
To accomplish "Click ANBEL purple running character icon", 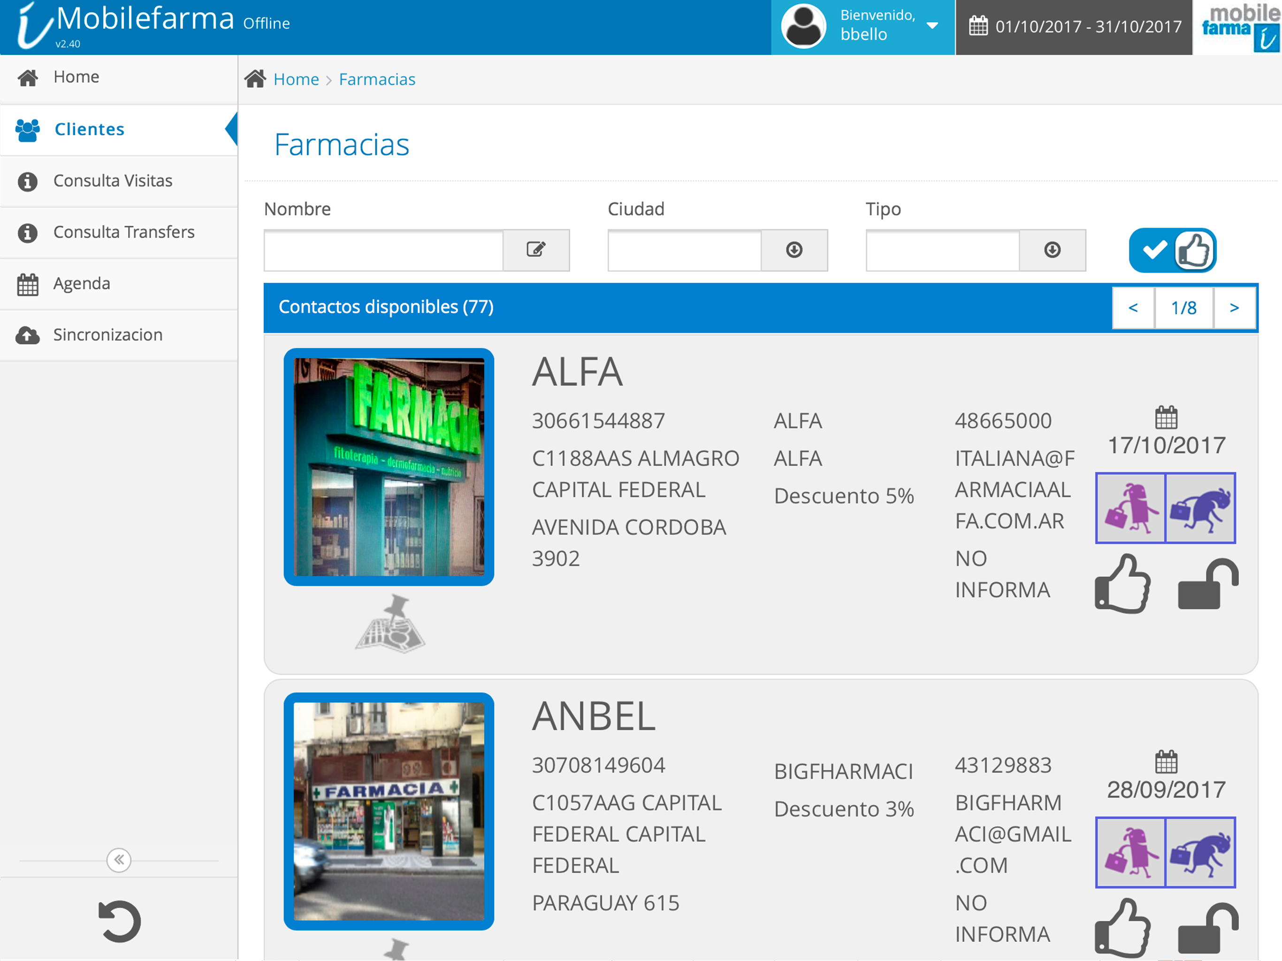I will [x=1200, y=852].
